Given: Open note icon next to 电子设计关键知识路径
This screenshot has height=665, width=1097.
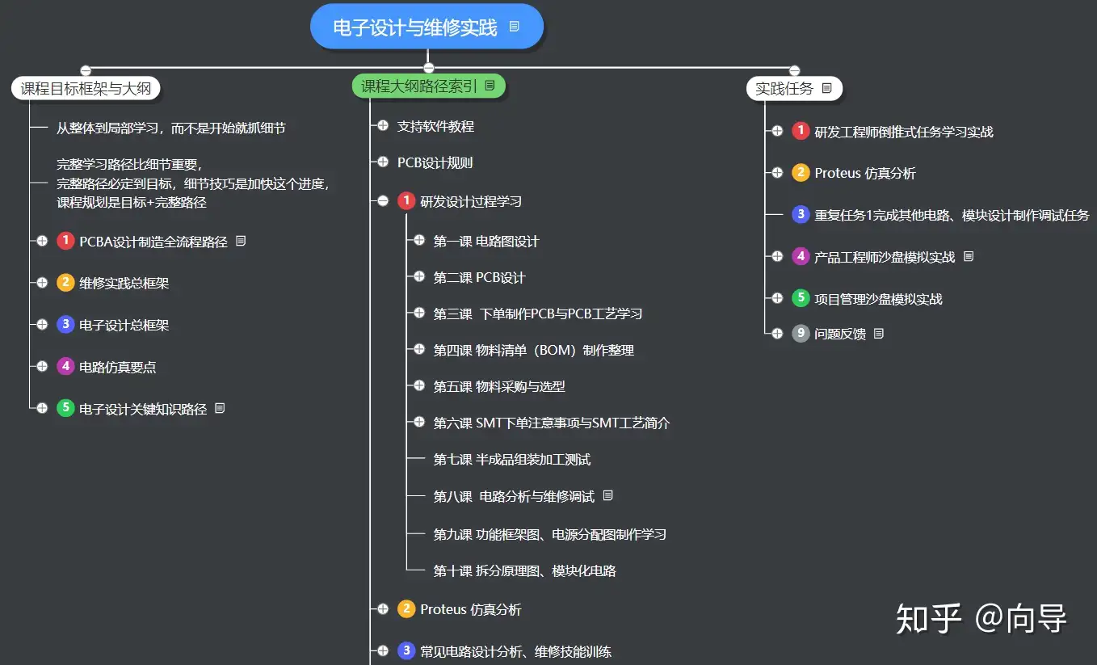Looking at the screenshot, I should (x=220, y=408).
